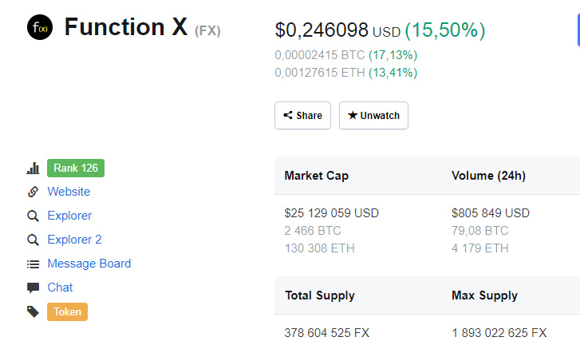
Task: Click the list icon beside Message Board
Action: 33,264
